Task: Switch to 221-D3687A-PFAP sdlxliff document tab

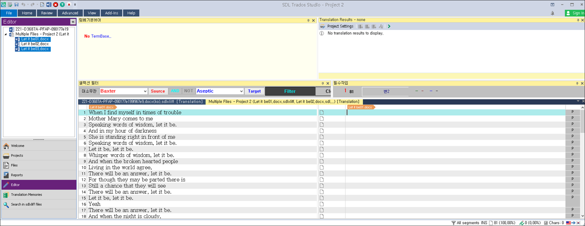Action: coord(142,102)
